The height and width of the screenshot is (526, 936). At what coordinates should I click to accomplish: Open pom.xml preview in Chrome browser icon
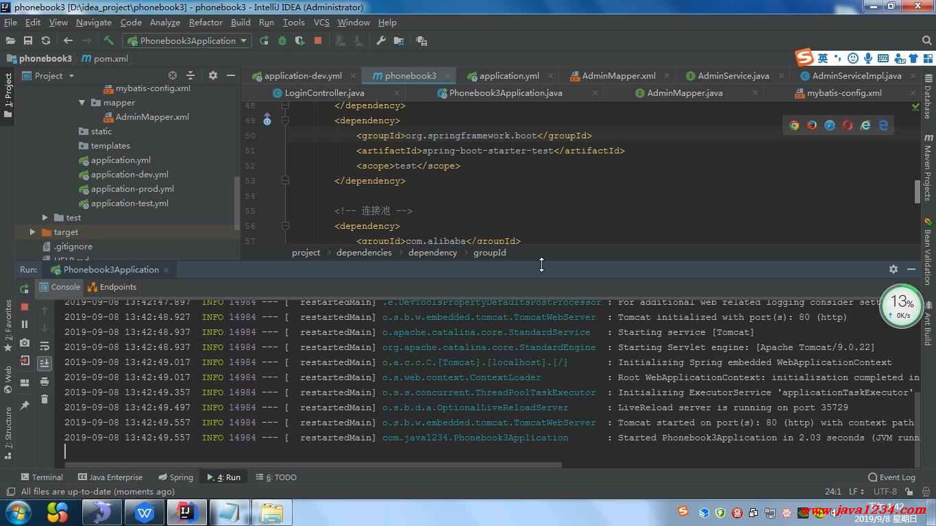click(794, 125)
